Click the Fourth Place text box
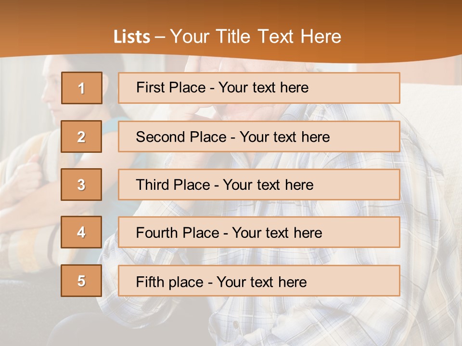 pyautogui.click(x=259, y=233)
